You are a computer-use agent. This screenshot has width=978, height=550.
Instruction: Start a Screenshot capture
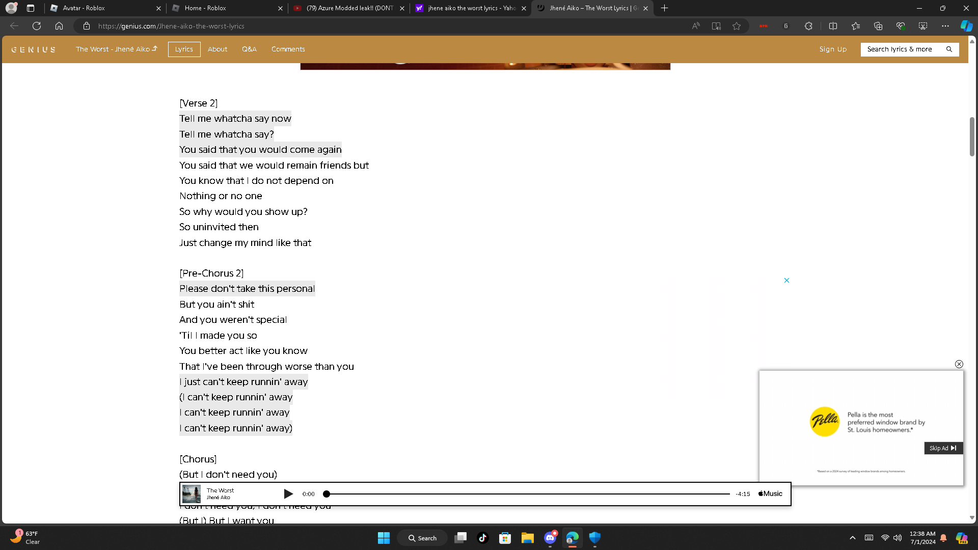(923, 26)
